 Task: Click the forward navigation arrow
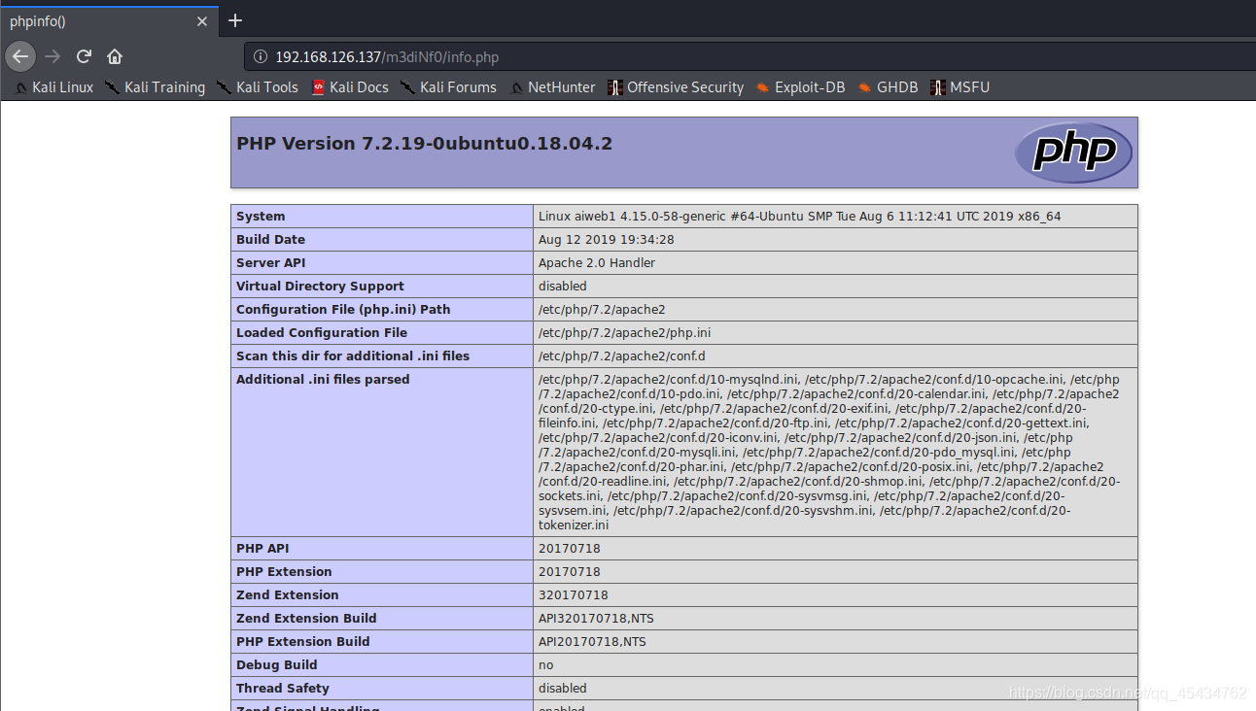[x=52, y=56]
